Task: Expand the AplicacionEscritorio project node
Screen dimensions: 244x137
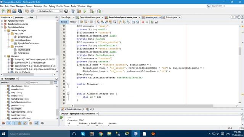Action: [2, 21]
